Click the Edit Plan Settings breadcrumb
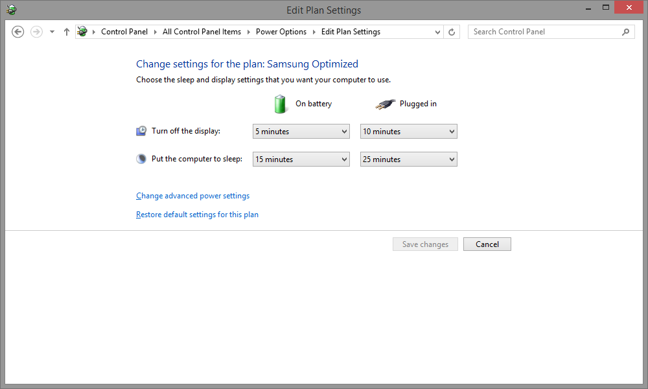Viewport: 648px width, 389px height. pyautogui.click(x=351, y=32)
